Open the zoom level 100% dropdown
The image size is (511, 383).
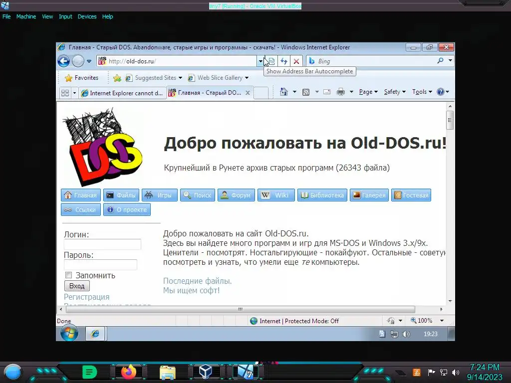(442, 321)
